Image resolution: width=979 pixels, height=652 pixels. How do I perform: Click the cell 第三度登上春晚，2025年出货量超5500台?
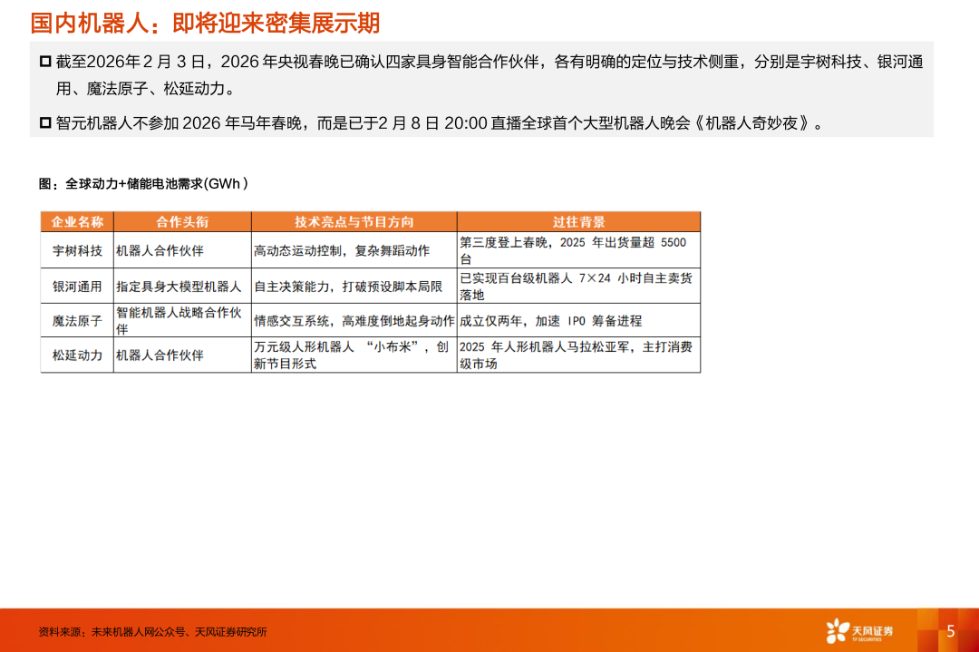(578, 250)
